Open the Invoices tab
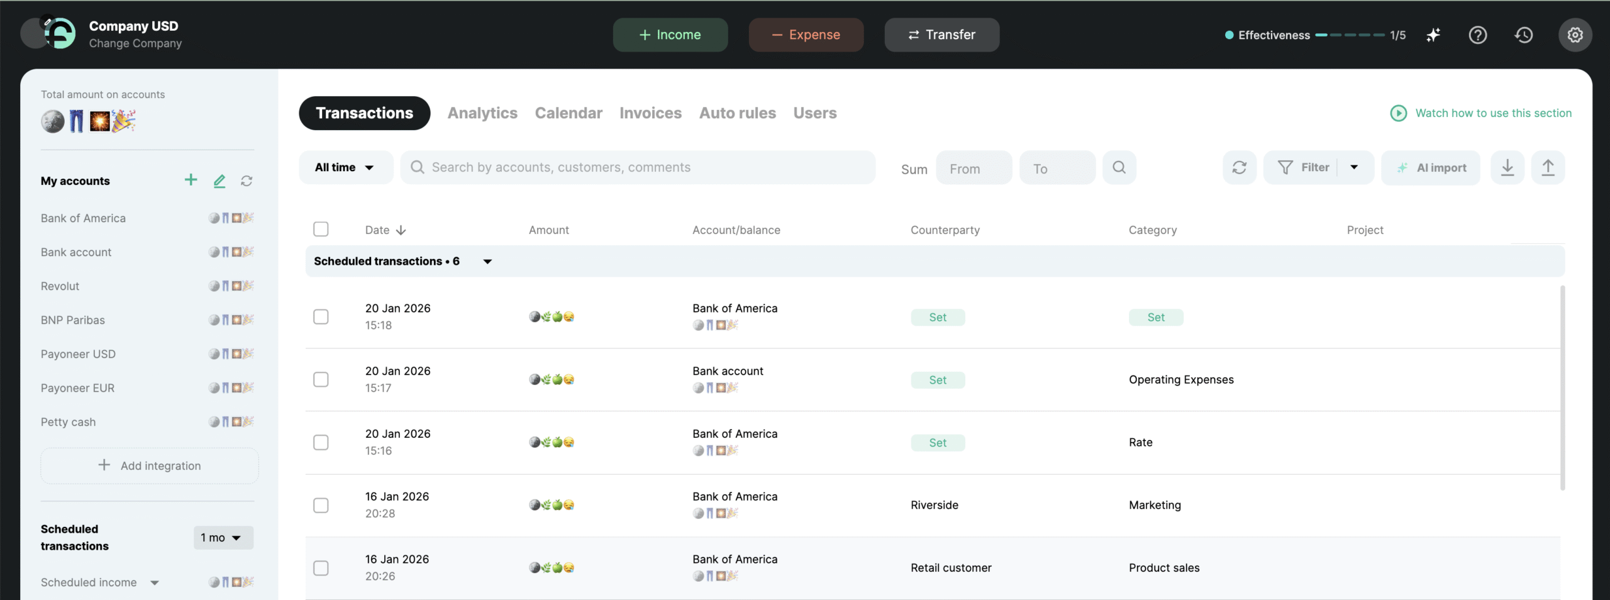The image size is (1610, 600). click(650, 113)
